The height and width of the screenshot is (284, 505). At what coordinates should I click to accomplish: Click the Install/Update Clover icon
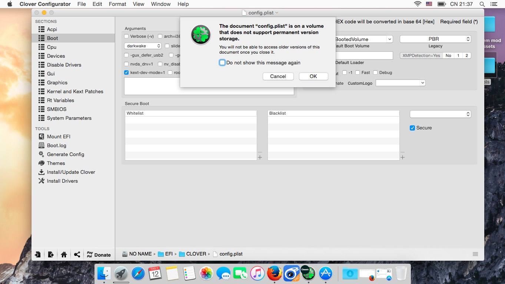(x=41, y=172)
